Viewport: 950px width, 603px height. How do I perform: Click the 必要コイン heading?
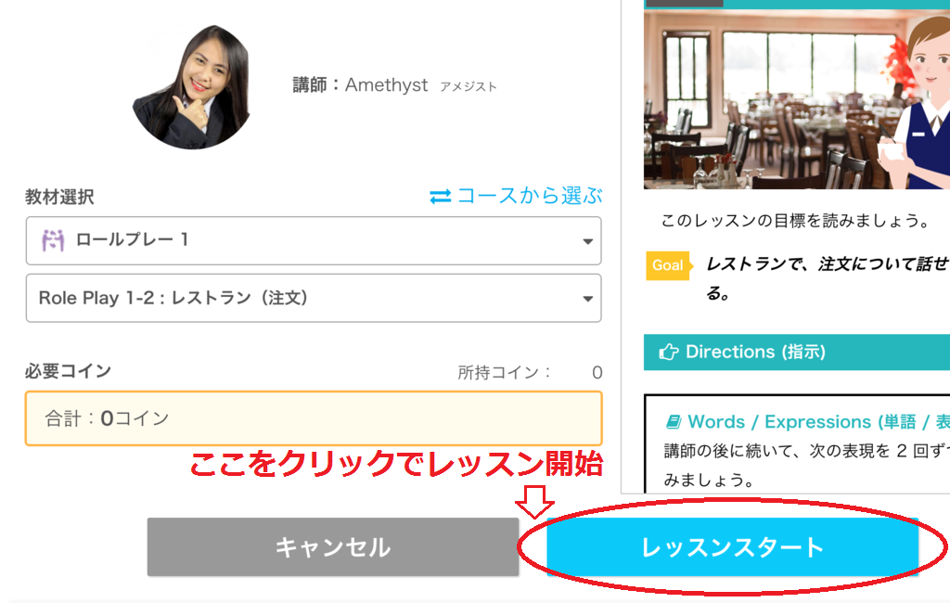(68, 371)
